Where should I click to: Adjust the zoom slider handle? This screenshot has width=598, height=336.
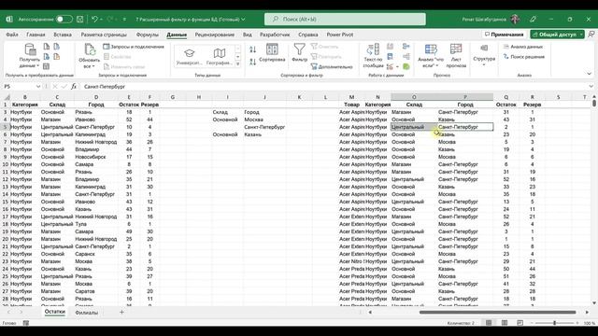coord(554,323)
